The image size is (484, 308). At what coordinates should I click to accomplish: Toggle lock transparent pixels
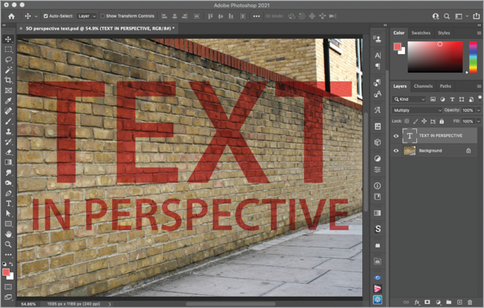coord(407,121)
